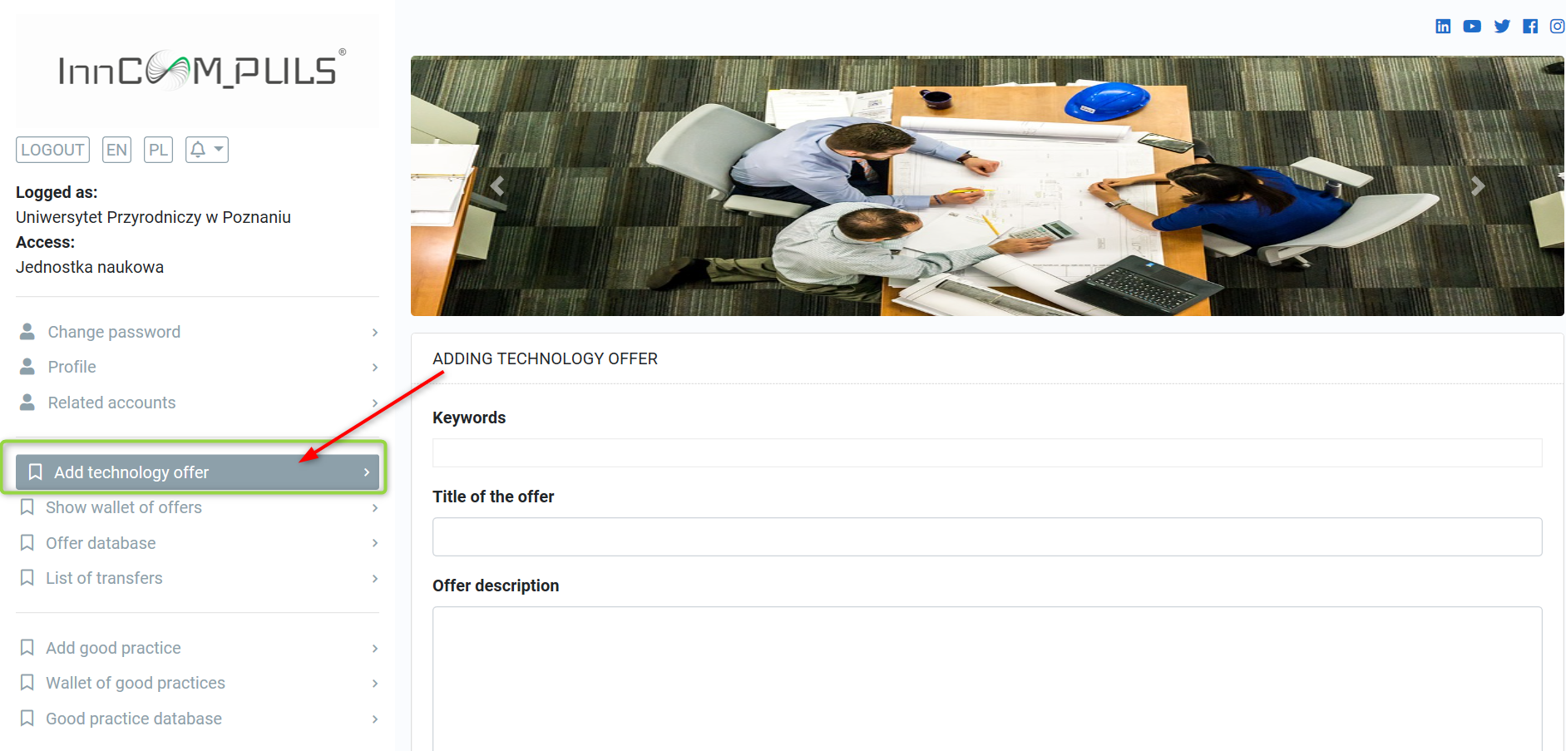
Task: Click the Instagram social icon
Action: (x=1558, y=27)
